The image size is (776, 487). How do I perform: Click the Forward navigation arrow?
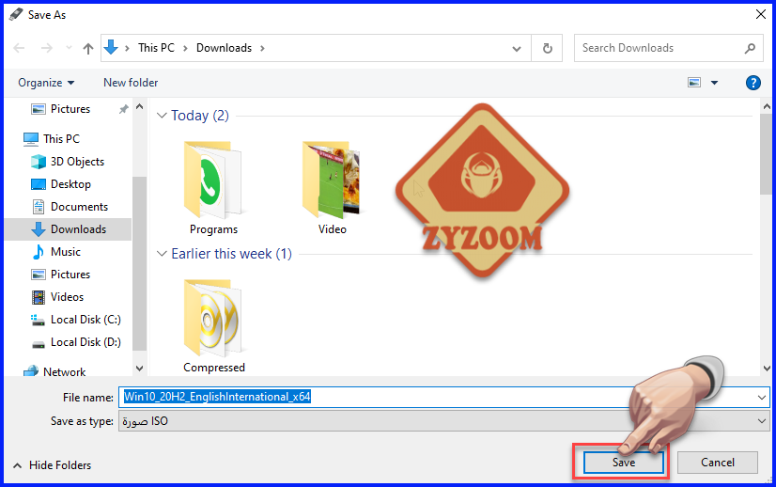coord(47,48)
